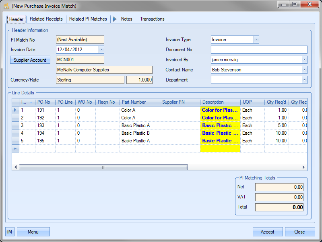Image resolution: width=322 pixels, height=242 pixels.
Task: Open the Invoiced By dropdown
Action: pyautogui.click(x=304, y=60)
